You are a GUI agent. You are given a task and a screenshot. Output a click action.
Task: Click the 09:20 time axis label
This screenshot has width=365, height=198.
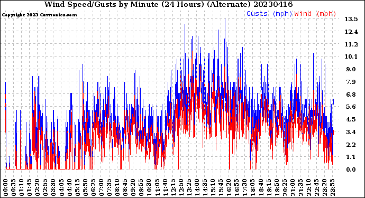(x=133, y=187)
